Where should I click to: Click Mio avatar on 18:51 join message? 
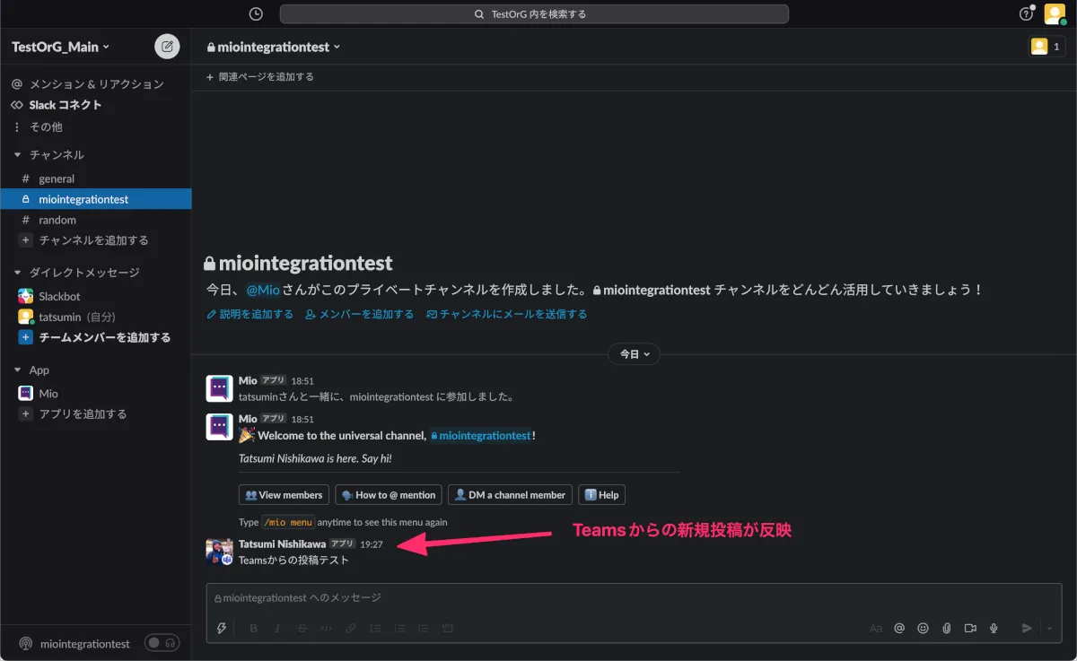click(x=220, y=388)
